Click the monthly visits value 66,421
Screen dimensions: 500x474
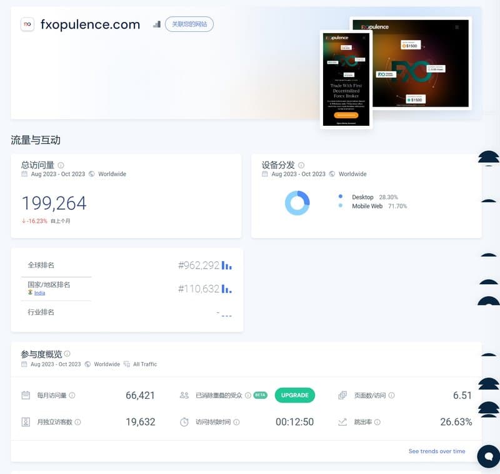[140, 396]
